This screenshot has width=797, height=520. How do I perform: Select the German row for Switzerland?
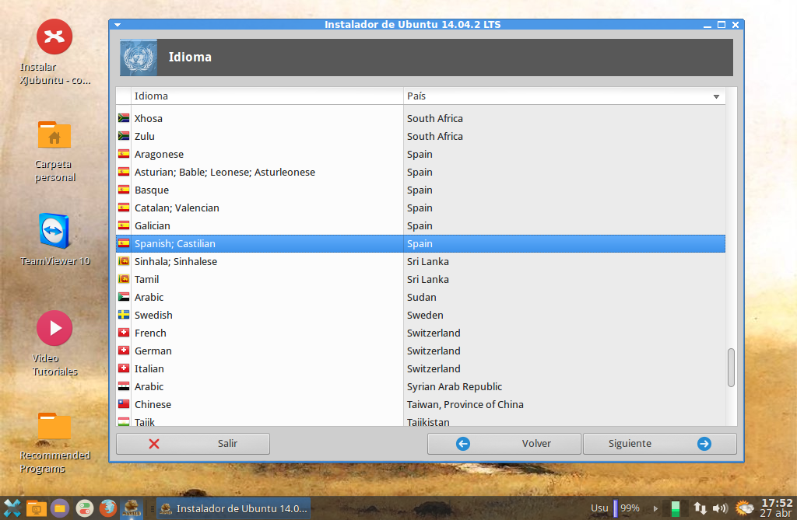420,351
